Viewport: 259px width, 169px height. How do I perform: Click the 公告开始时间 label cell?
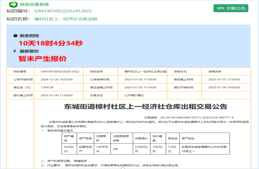[x=20, y=79]
